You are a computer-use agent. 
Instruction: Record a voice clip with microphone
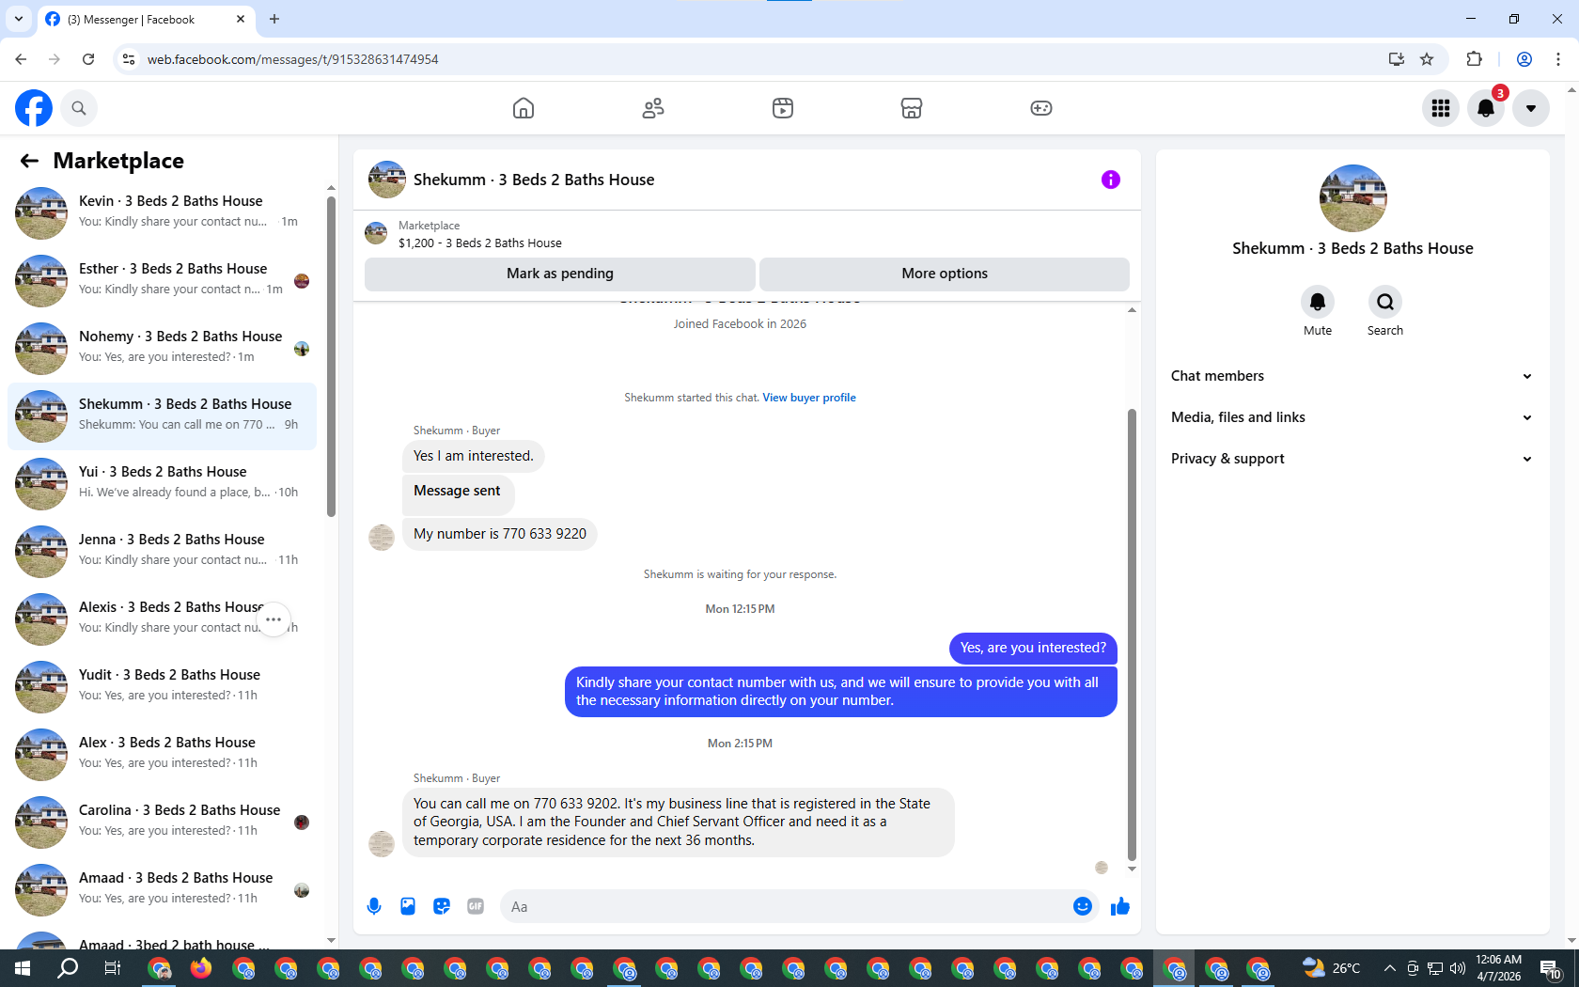click(x=374, y=906)
